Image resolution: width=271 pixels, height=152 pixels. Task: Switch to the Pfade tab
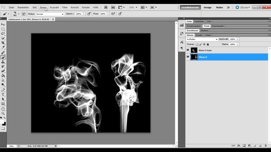coord(208,35)
